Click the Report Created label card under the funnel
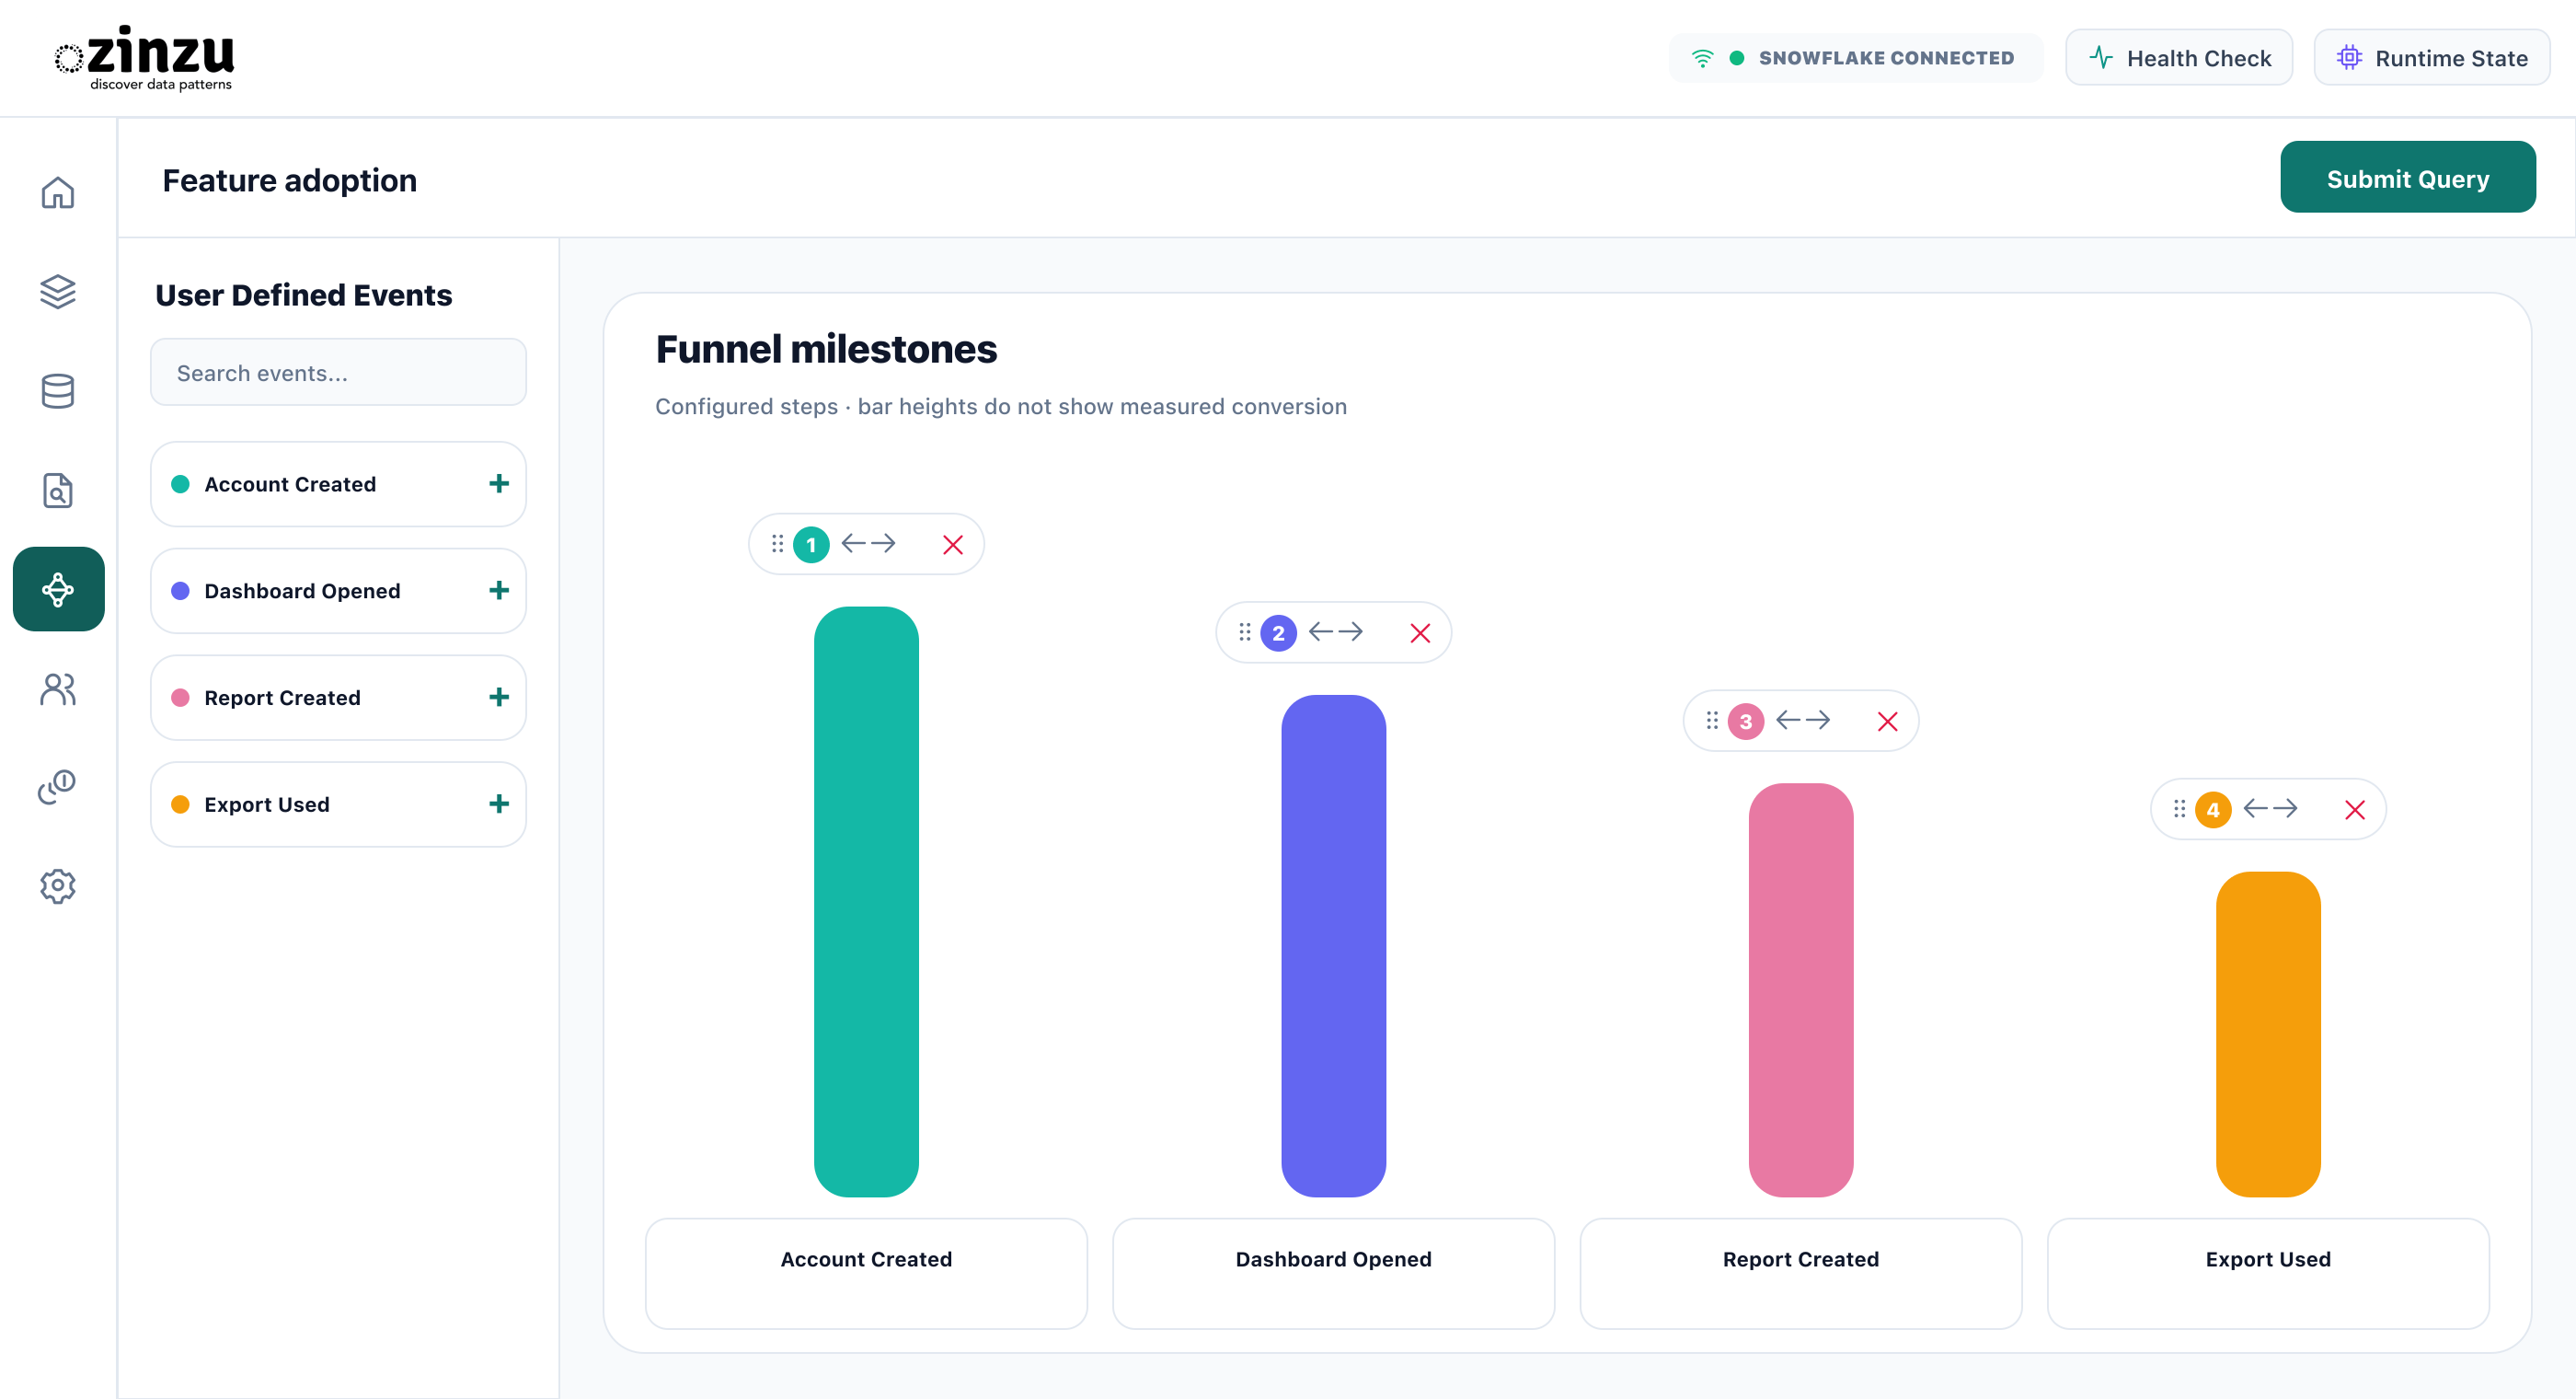Image resolution: width=2576 pixels, height=1399 pixels. point(1801,1273)
